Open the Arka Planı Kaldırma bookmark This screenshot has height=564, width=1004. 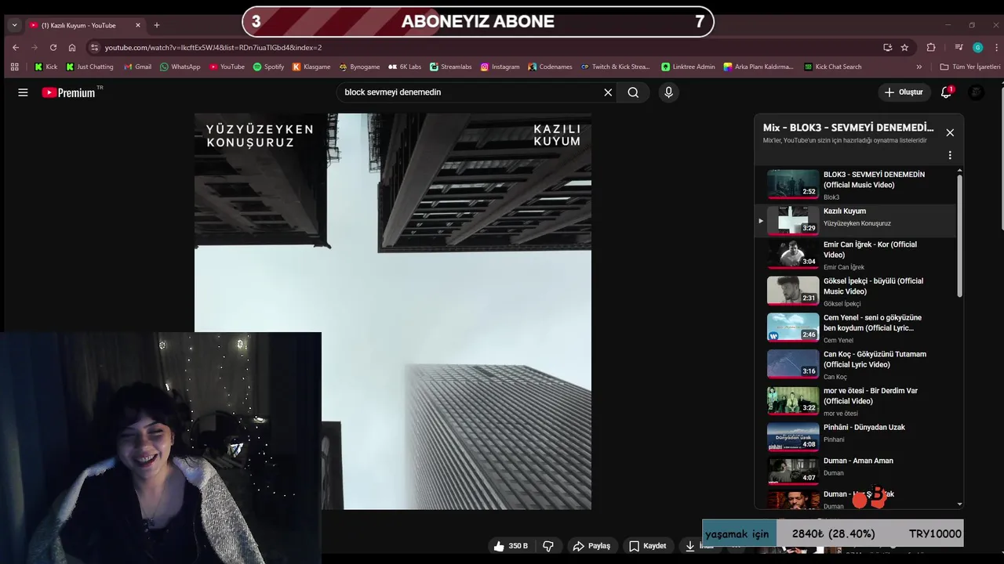click(758, 67)
